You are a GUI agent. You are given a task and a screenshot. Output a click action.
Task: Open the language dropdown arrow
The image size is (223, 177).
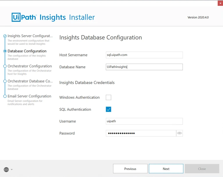(12, 169)
